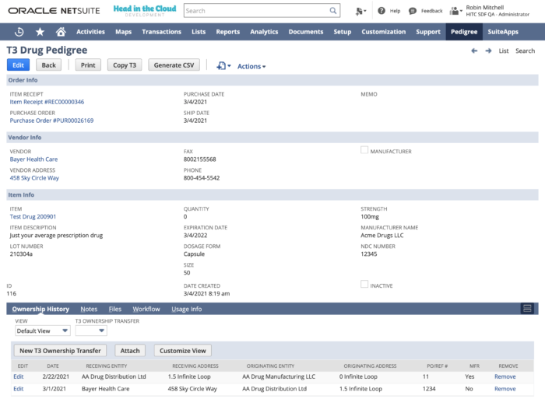The height and width of the screenshot is (406, 545).
Task: Open the Customization menu
Action: coord(383,32)
